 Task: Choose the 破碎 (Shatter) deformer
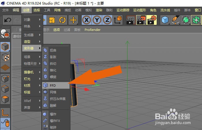click(x=56, y=127)
